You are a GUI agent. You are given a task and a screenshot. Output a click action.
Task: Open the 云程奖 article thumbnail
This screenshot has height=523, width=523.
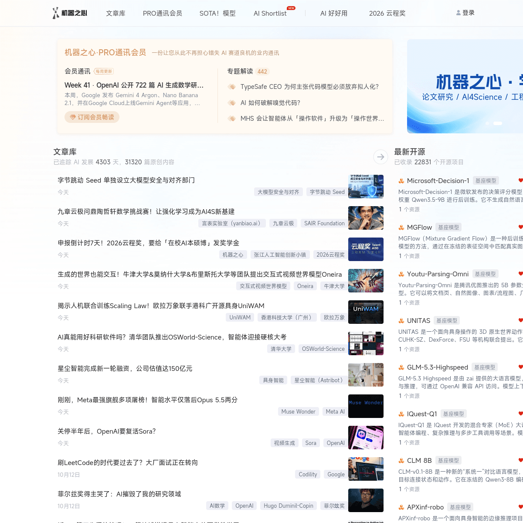coord(366,249)
